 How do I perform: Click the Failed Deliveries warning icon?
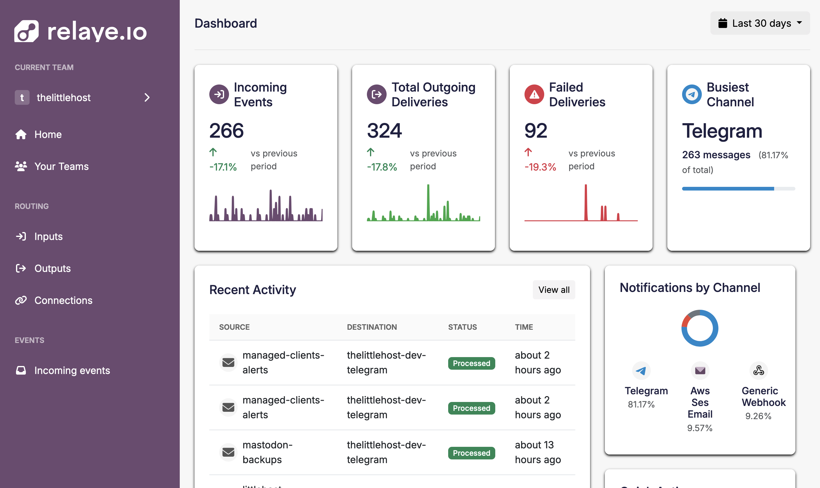pos(533,94)
